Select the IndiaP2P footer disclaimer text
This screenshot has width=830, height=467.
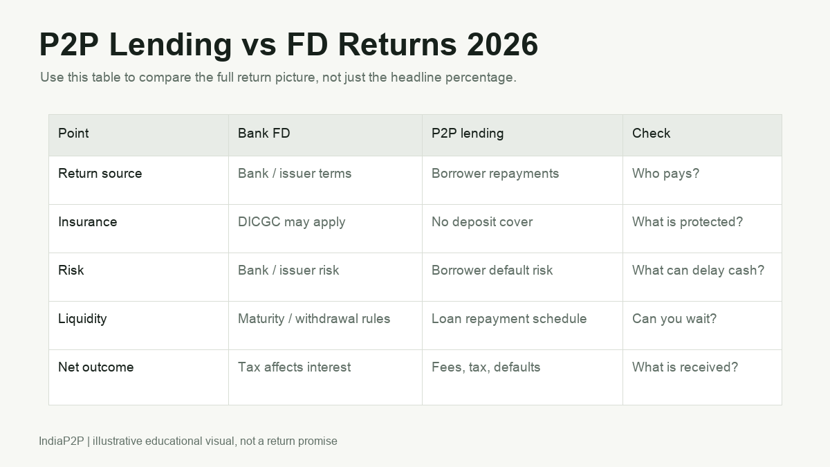188,441
